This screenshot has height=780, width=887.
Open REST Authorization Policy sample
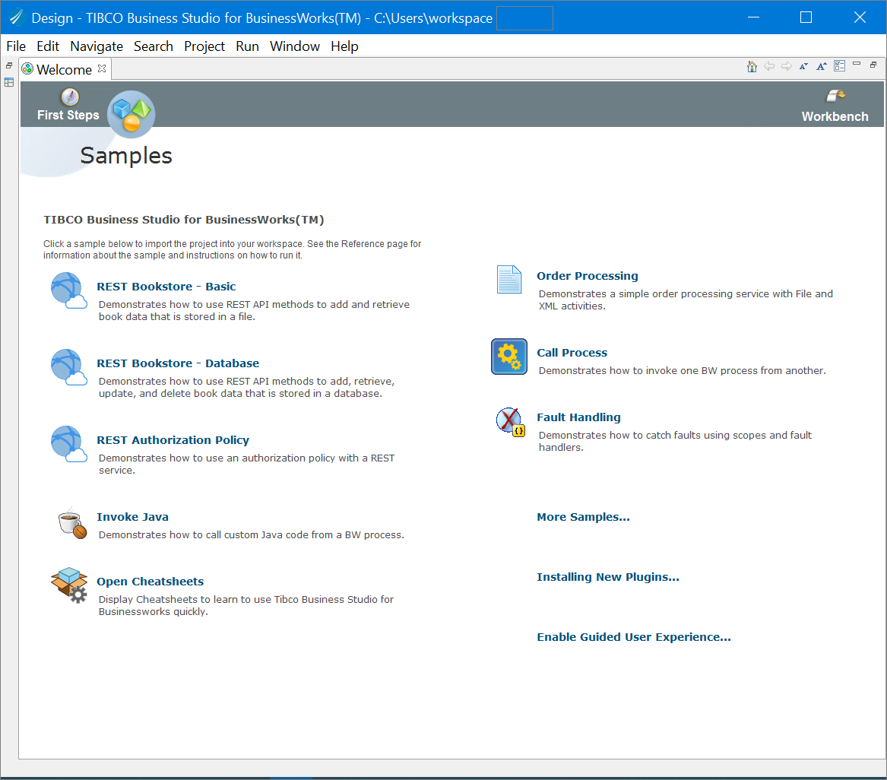tap(173, 440)
